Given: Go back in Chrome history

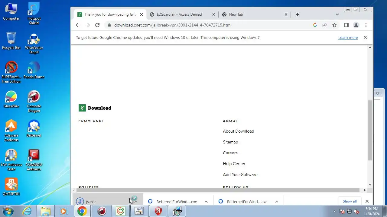Looking at the screenshot, I should 78,25.
